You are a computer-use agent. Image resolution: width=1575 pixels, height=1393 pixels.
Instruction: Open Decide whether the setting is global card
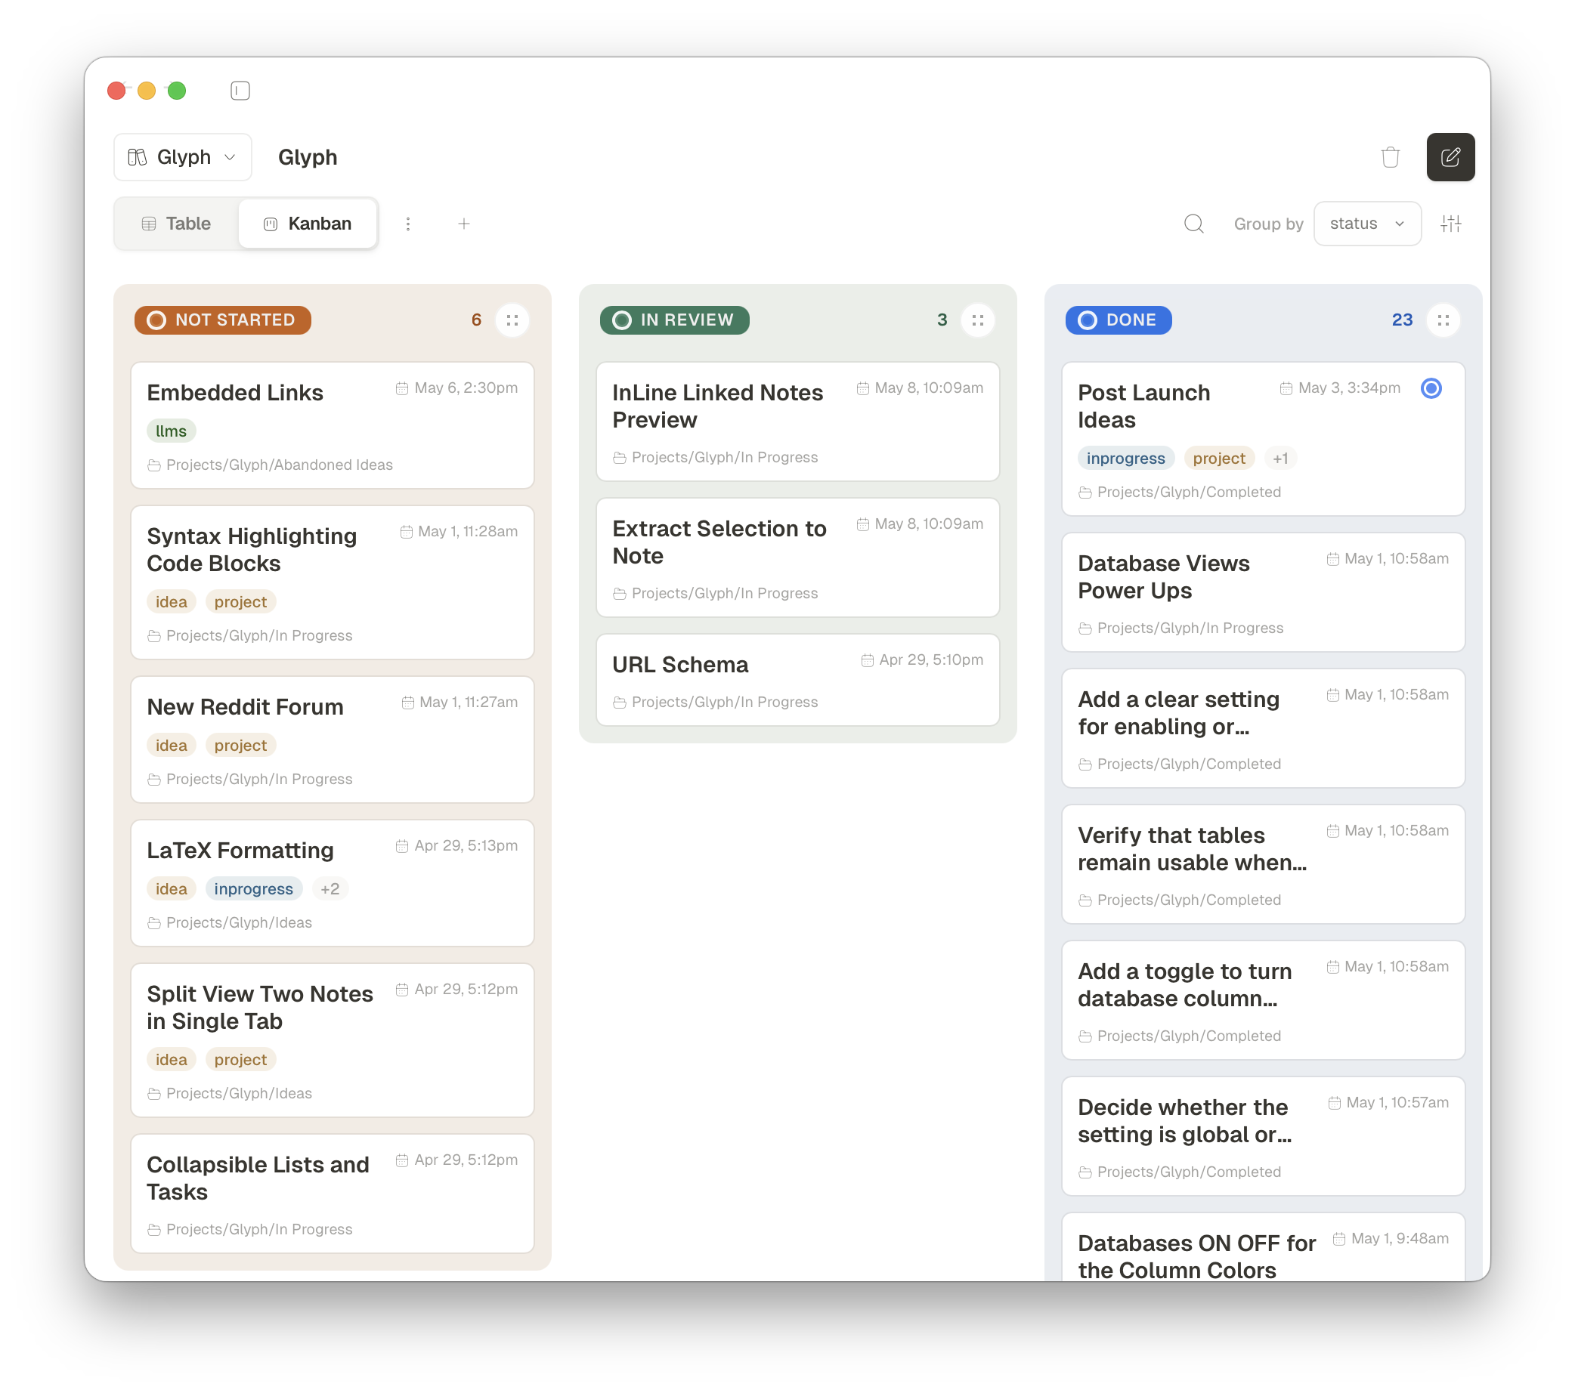pyautogui.click(x=1263, y=1137)
